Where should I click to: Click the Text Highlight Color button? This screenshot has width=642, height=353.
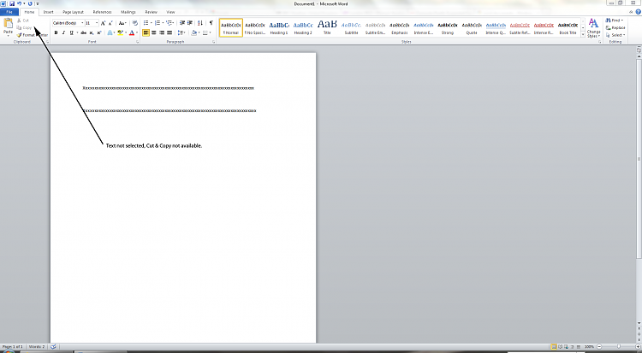coord(120,32)
